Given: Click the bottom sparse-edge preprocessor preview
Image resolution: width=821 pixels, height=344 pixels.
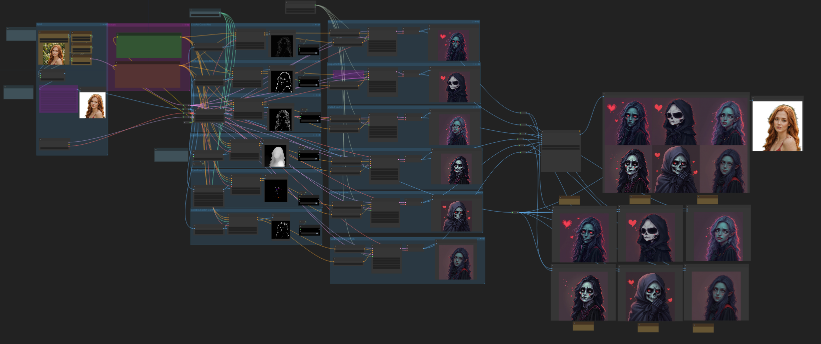Looking at the screenshot, I should tap(281, 230).
